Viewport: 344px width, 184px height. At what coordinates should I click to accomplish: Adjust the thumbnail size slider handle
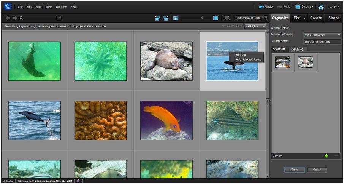[x=202, y=18]
